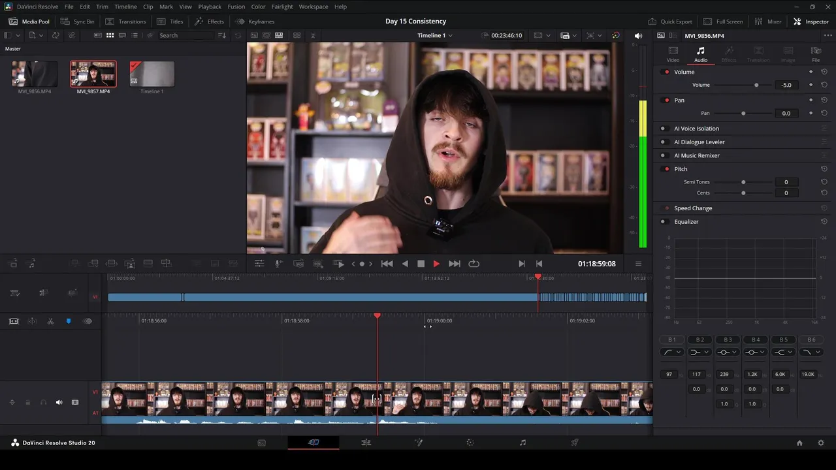Click the media pool Search field
Screen dimensions: 836x470
[x=185, y=35]
